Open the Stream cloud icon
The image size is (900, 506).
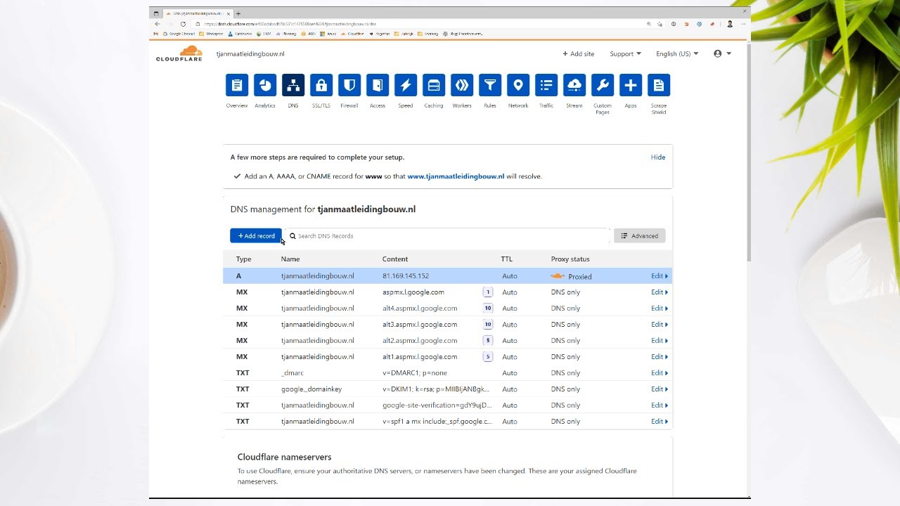574,85
